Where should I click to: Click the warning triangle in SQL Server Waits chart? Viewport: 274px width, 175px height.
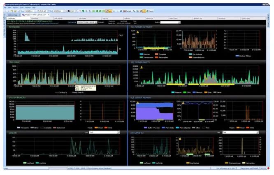(142, 67)
